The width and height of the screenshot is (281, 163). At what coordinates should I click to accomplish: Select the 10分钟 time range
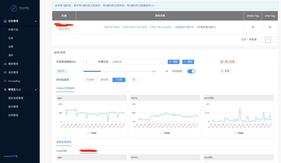click(x=90, y=80)
